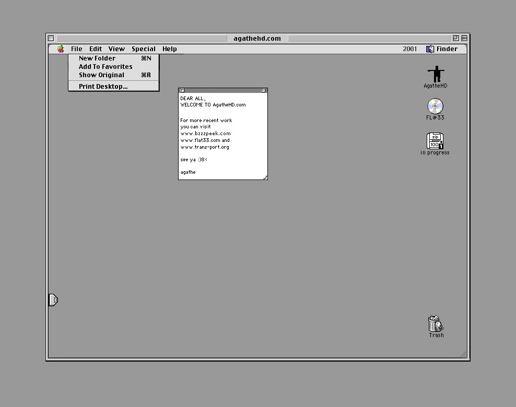Click the Finder application menu label
Image resolution: width=516 pixels, height=407 pixels.
pyautogui.click(x=447, y=49)
